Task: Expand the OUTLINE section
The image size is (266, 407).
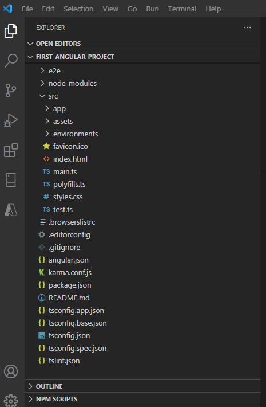Action: (142, 386)
